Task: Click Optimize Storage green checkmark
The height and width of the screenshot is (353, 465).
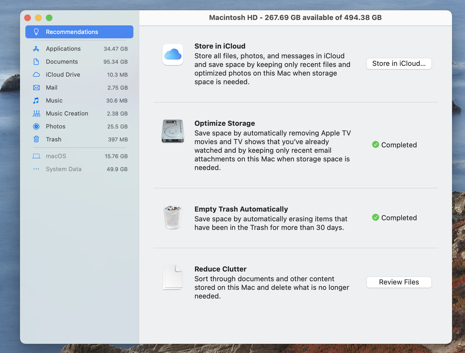Action: 375,145
